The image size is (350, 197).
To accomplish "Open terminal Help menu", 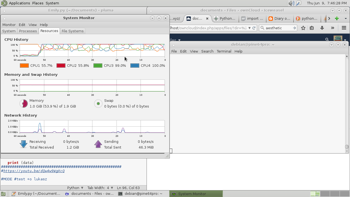I will (238, 51).
